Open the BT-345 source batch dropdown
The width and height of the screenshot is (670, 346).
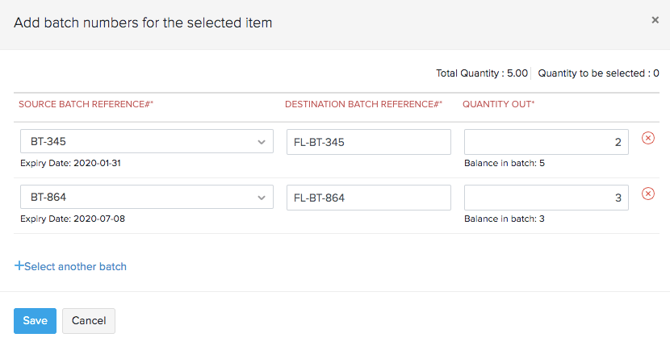pos(146,142)
